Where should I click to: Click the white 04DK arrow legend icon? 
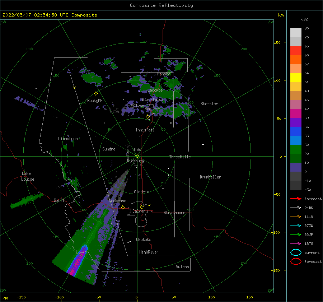[296, 208]
